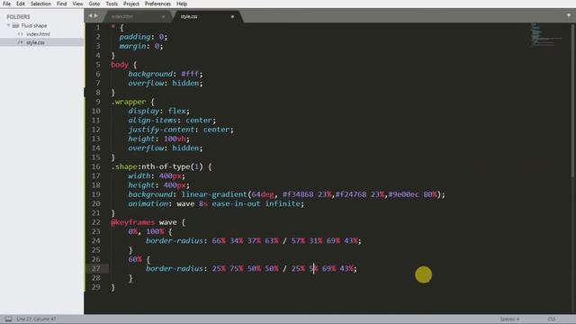Click '#9e00ec' color value in gradient

[x=403, y=194]
